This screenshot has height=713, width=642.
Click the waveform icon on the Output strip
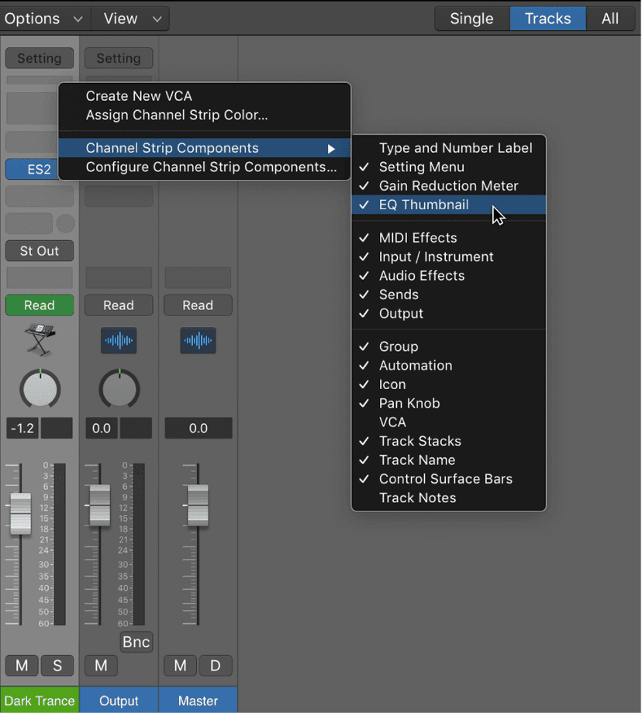(x=119, y=340)
